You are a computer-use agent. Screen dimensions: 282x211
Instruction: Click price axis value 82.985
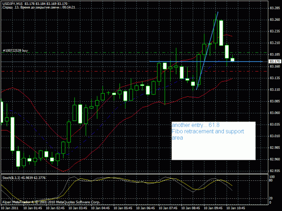point(275,148)
